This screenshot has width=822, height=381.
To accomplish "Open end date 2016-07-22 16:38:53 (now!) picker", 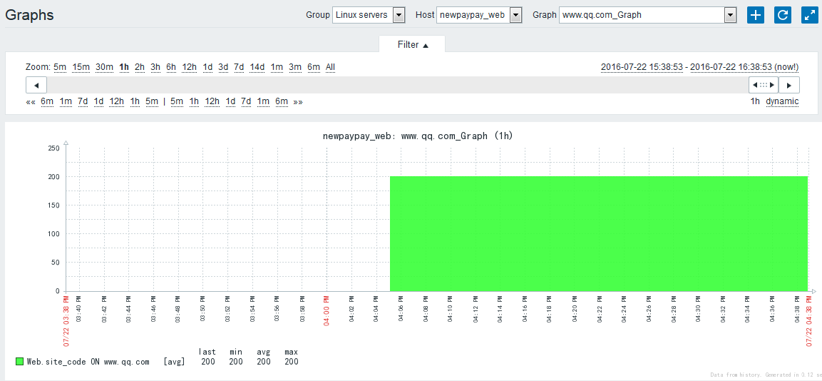I will 744,67.
